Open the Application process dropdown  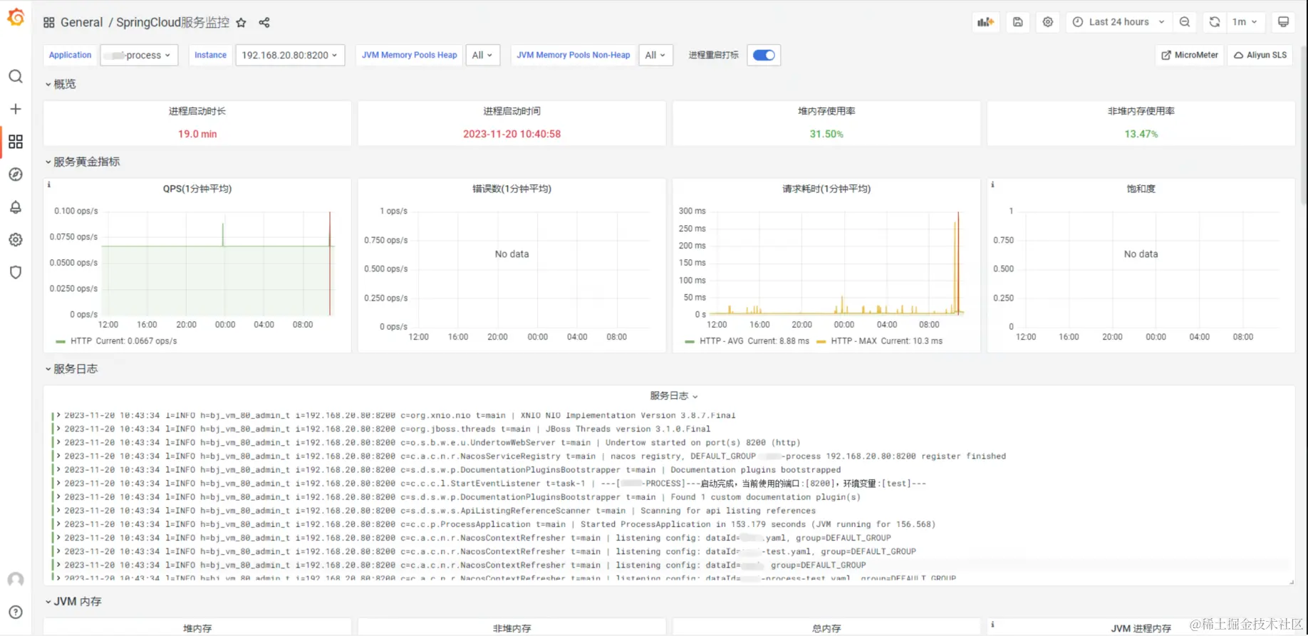coord(139,55)
